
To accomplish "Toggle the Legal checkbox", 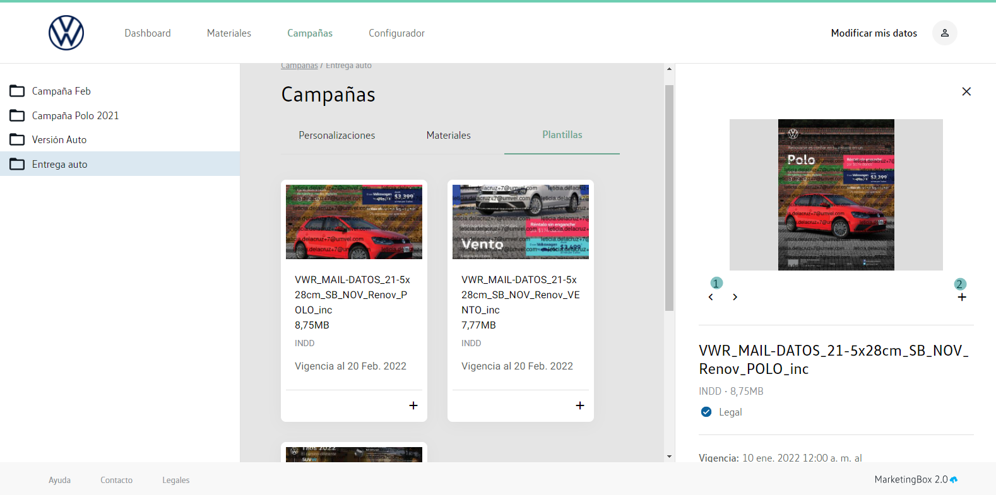I will (706, 412).
